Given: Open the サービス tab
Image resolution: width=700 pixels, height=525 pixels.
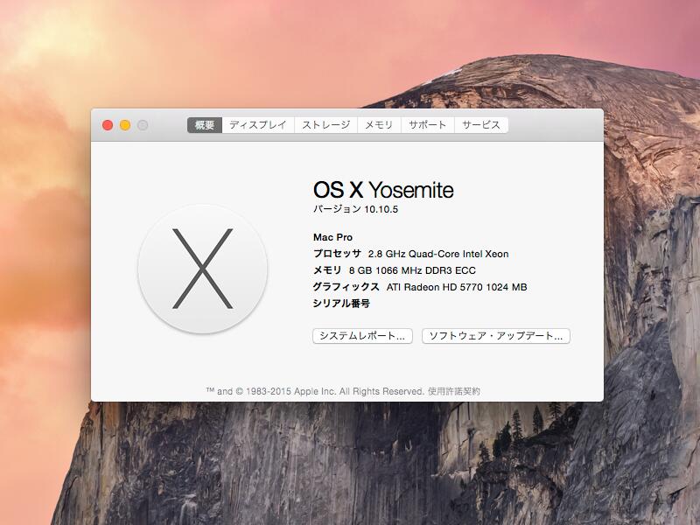Looking at the screenshot, I should [x=481, y=125].
